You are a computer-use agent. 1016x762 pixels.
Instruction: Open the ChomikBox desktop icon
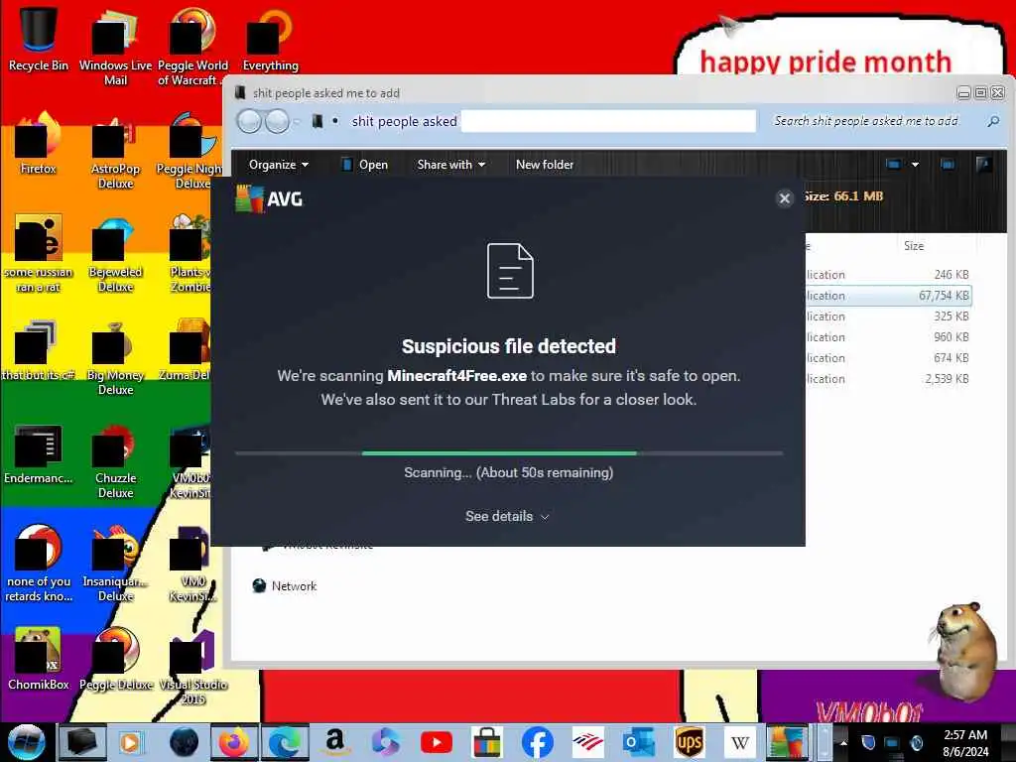[x=39, y=659]
